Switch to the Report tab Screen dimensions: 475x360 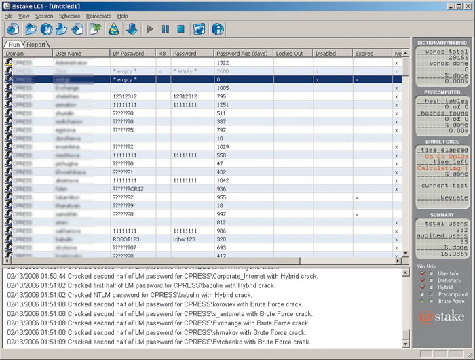coord(36,45)
